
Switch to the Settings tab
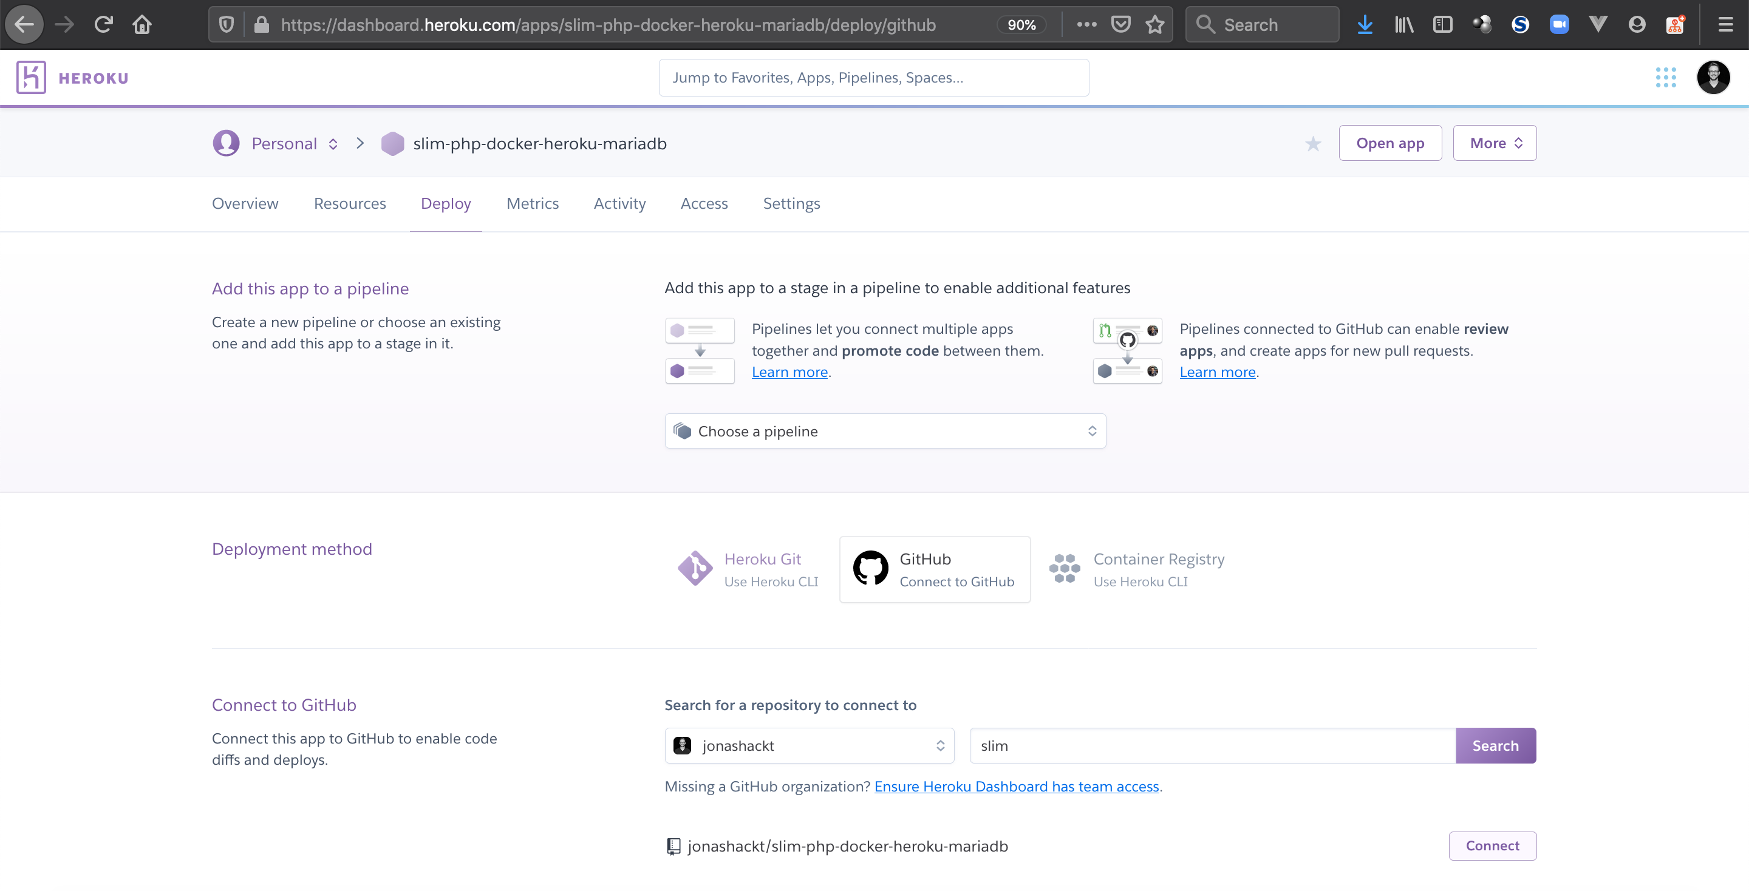pos(791,203)
